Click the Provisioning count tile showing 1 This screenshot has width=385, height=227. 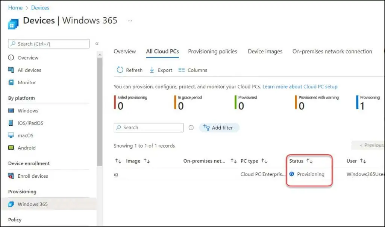(368, 102)
